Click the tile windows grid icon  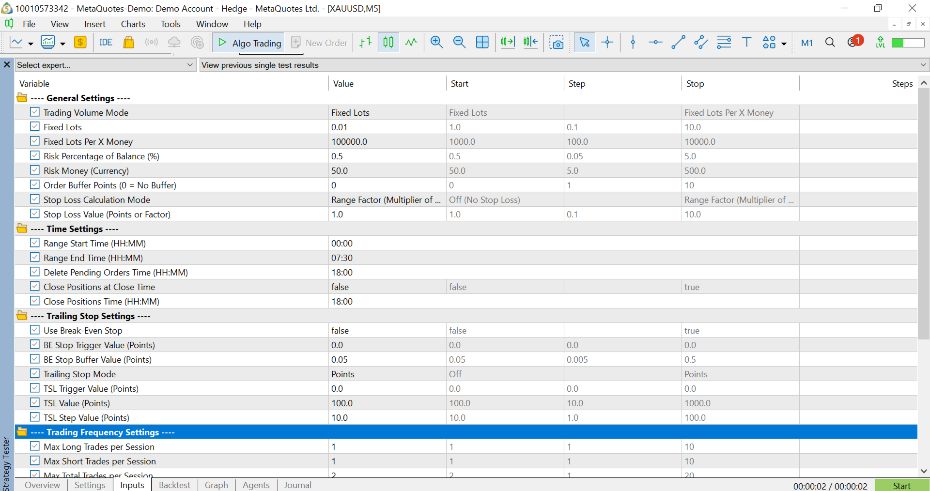pyautogui.click(x=482, y=43)
